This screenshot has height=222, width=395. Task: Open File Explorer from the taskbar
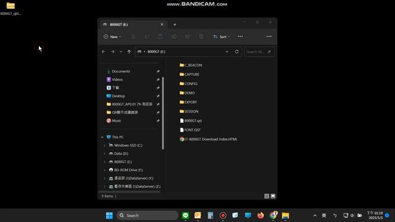pyautogui.click(x=285, y=215)
